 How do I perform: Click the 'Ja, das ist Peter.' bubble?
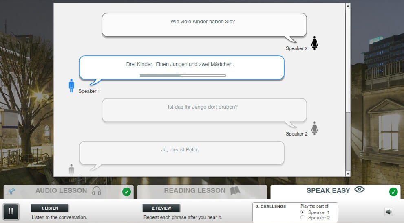pos(182,153)
